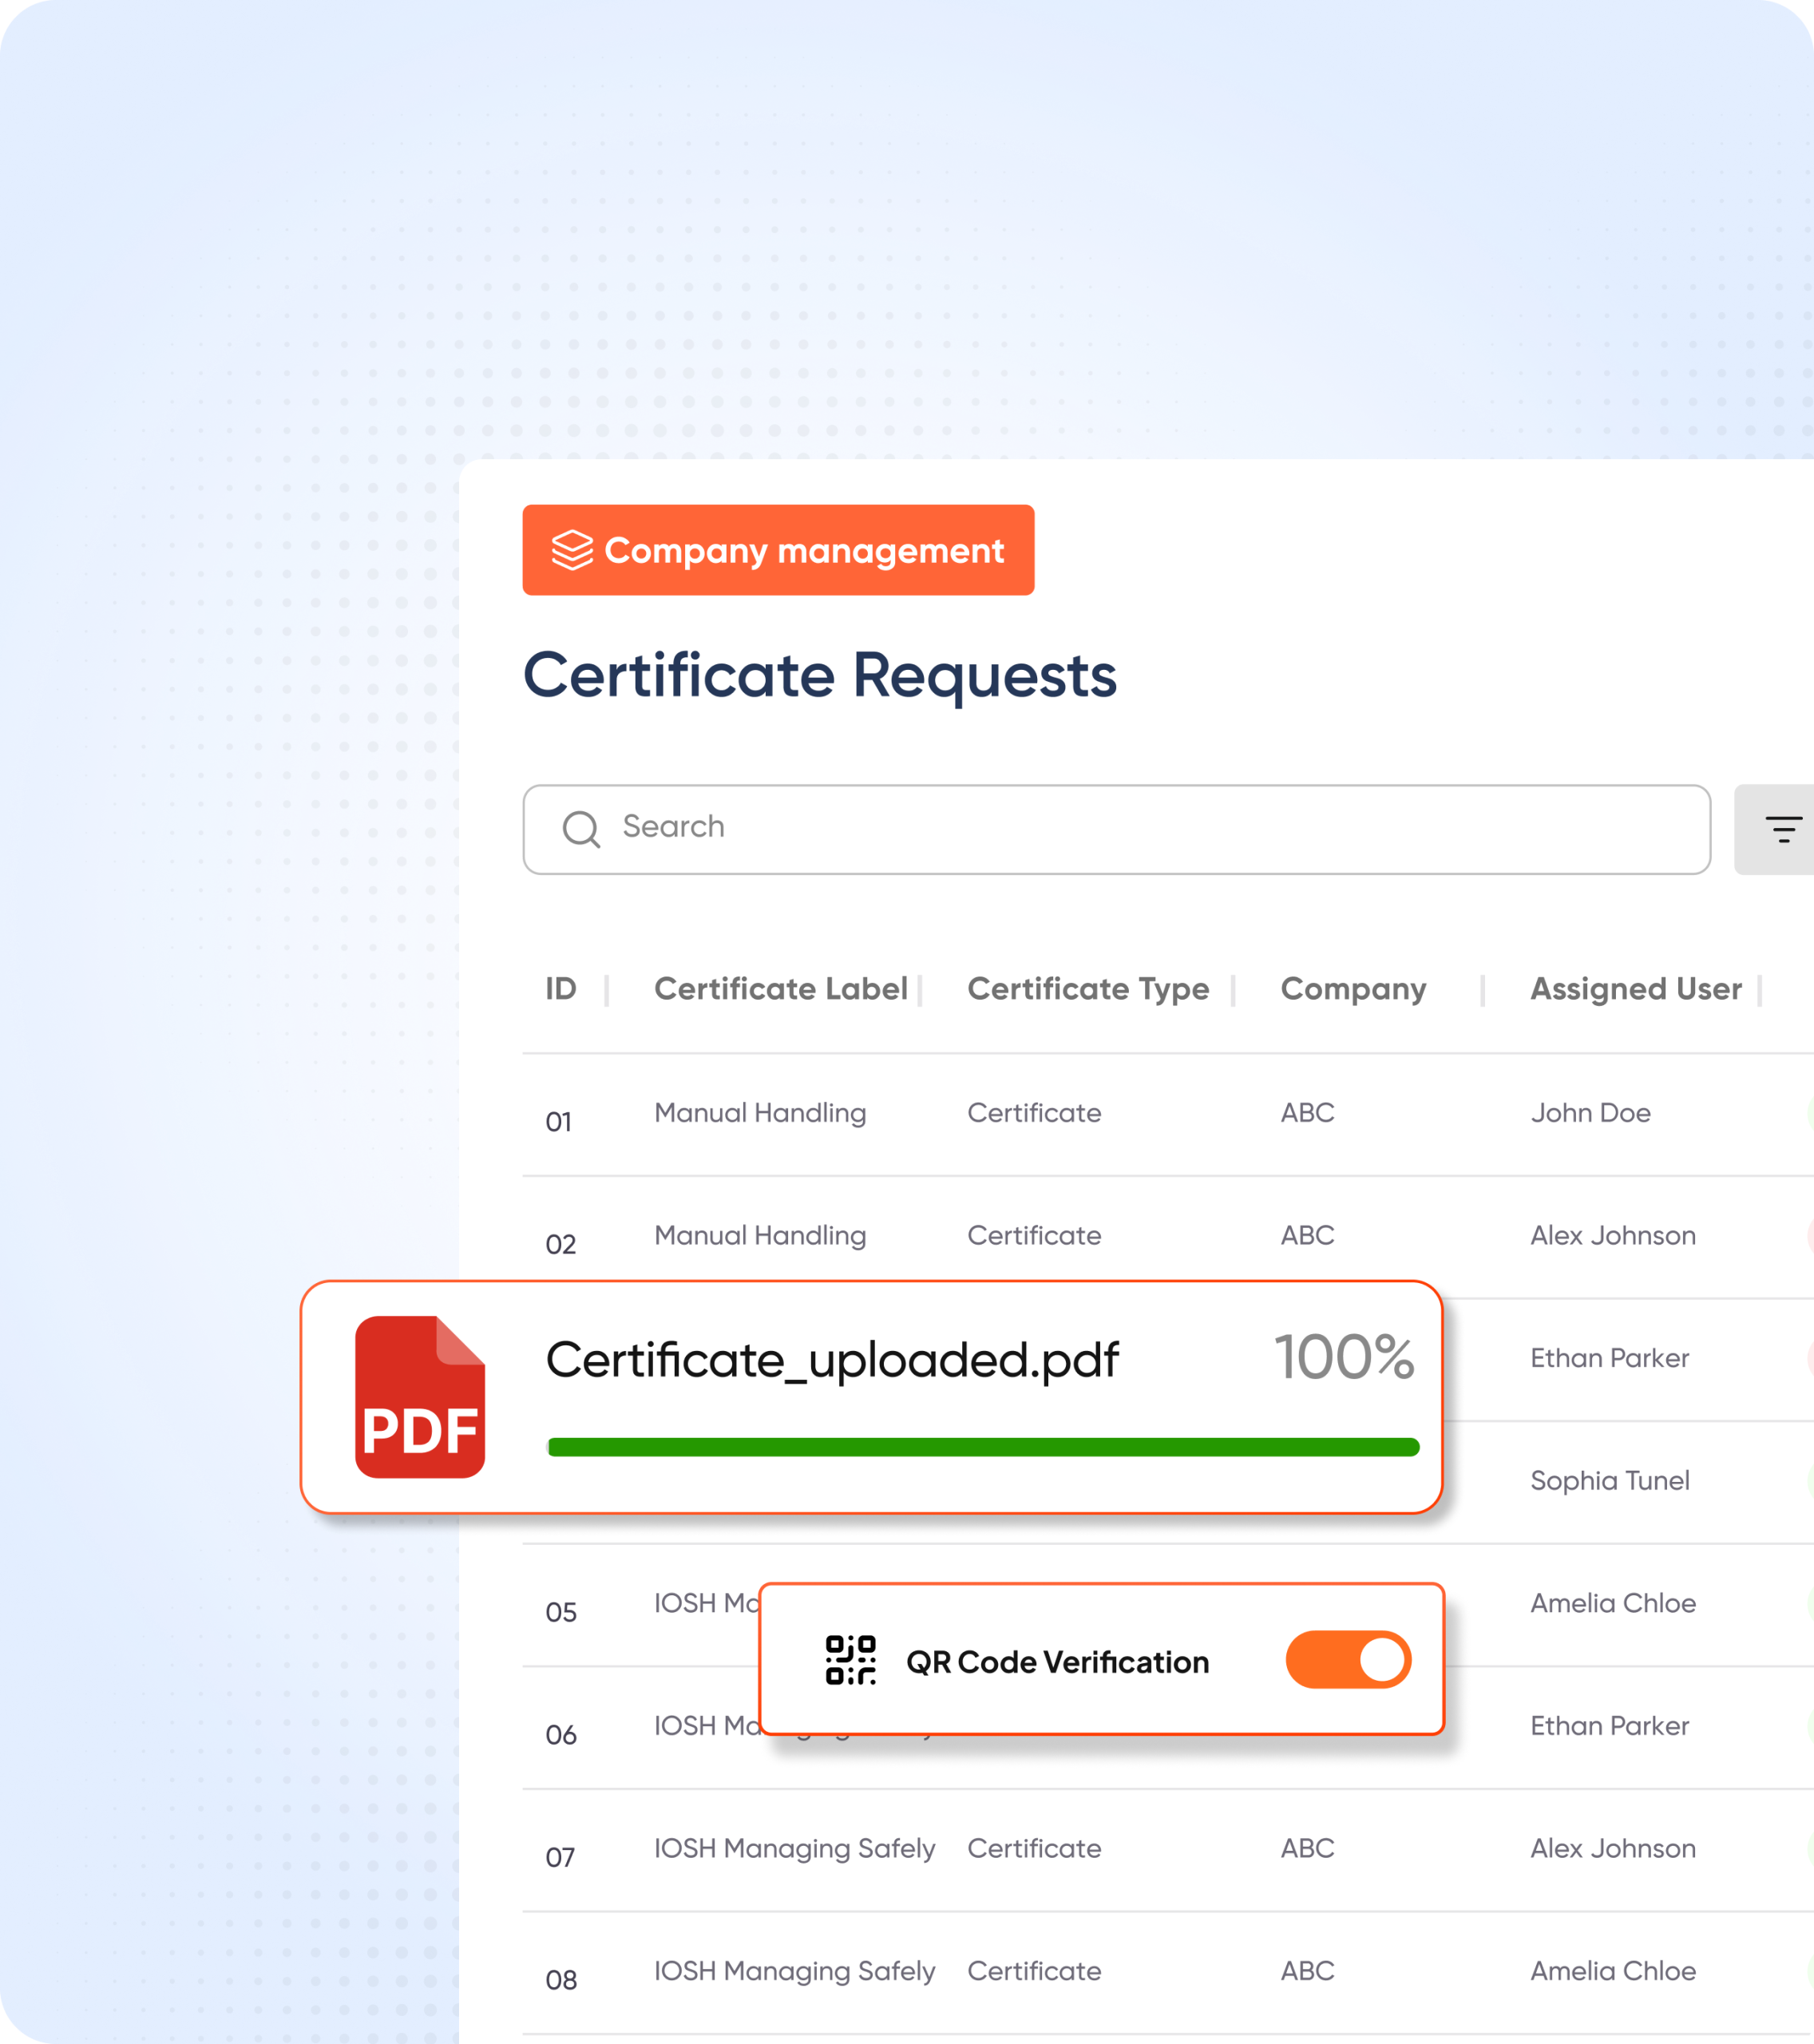Image resolution: width=1814 pixels, height=2044 pixels.
Task: Click Alex Johnson in row 07
Action: [x=1613, y=1849]
